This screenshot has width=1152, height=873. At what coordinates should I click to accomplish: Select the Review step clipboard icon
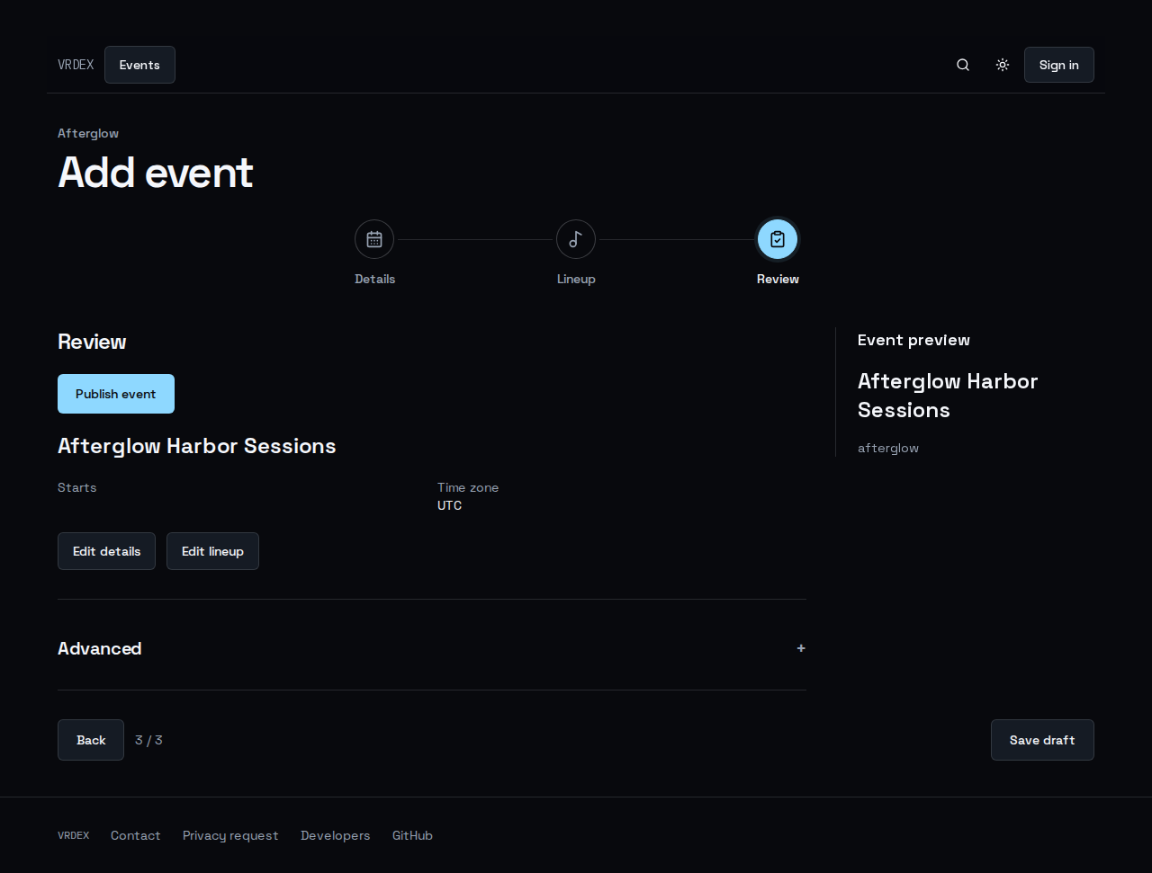(x=778, y=239)
